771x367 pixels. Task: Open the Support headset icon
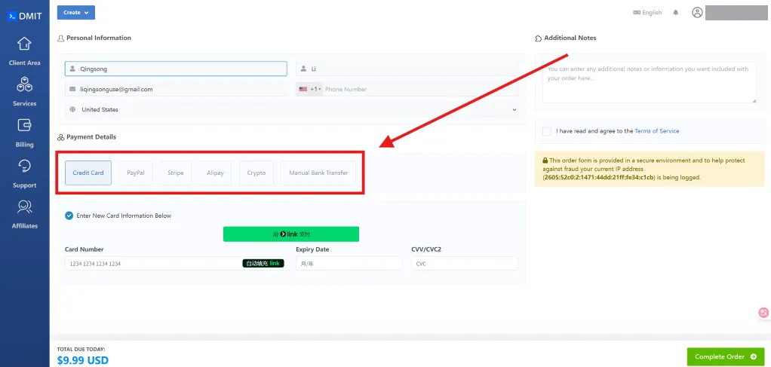tap(24, 167)
